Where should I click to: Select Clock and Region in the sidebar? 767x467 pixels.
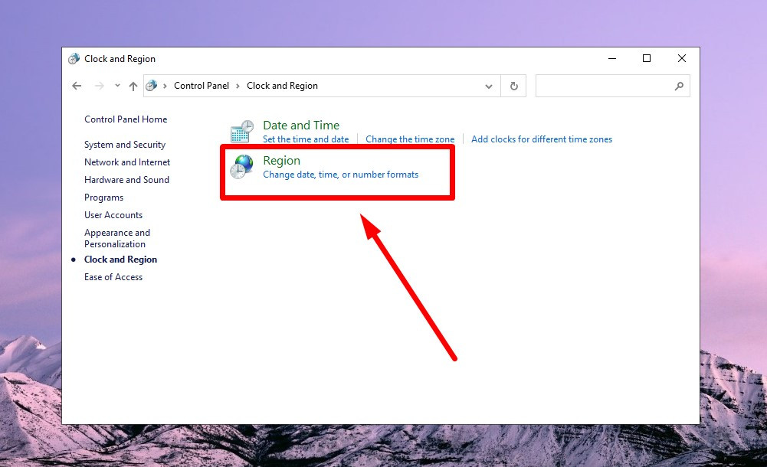click(120, 259)
